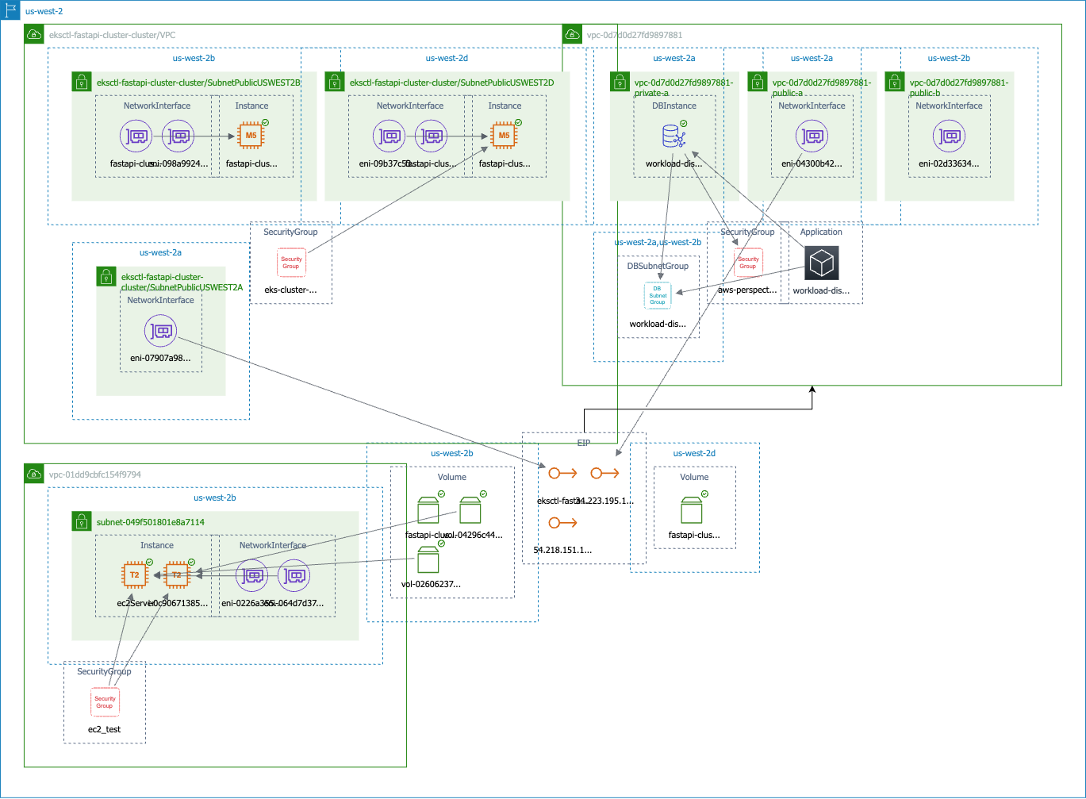Select T2 instance i-0c90671385 icon

point(177,575)
